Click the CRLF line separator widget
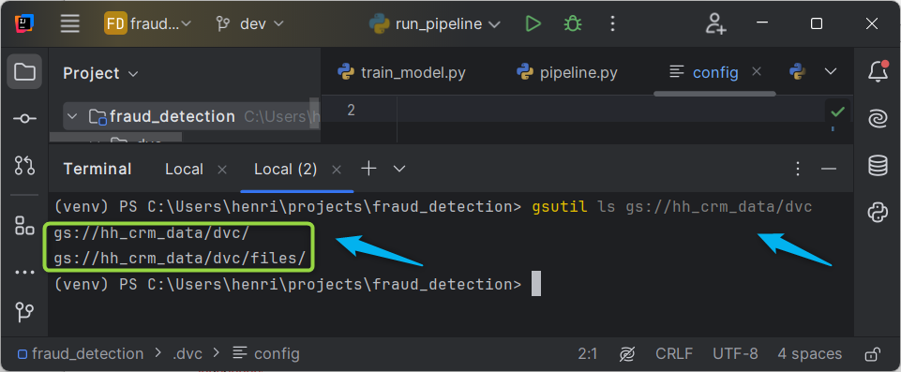This screenshot has height=372, width=901. tap(674, 353)
